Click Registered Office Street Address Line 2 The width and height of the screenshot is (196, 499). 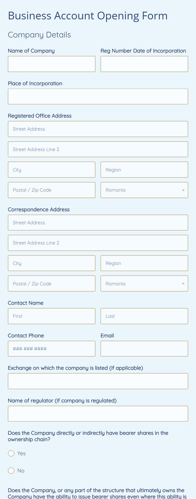98,149
